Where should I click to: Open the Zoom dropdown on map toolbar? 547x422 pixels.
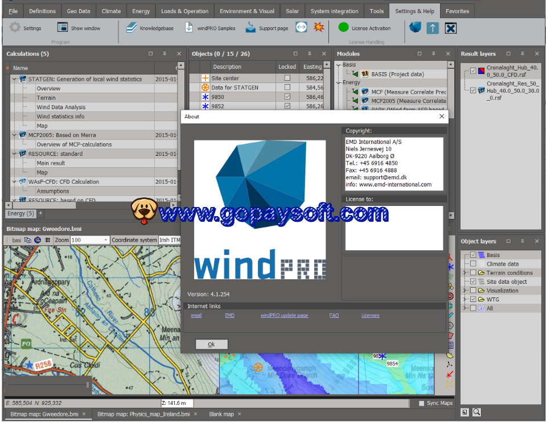[x=105, y=240]
